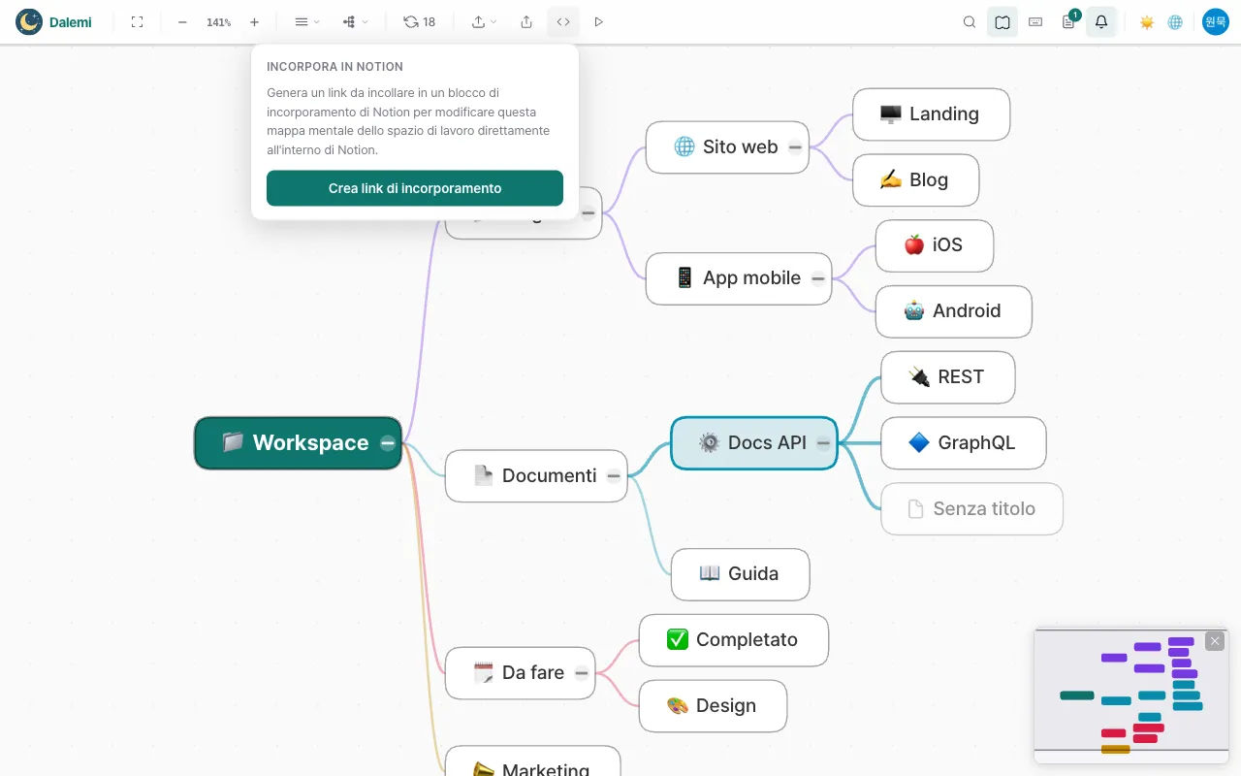
Task: Open the export dropdown
Action: click(x=484, y=21)
